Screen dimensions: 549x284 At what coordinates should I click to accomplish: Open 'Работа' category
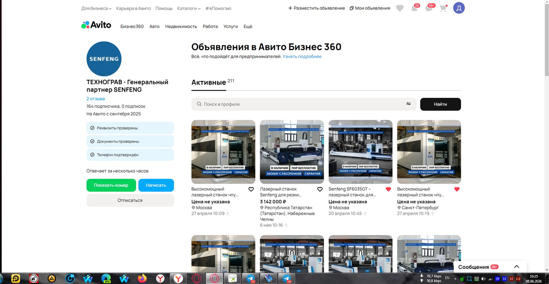click(210, 26)
